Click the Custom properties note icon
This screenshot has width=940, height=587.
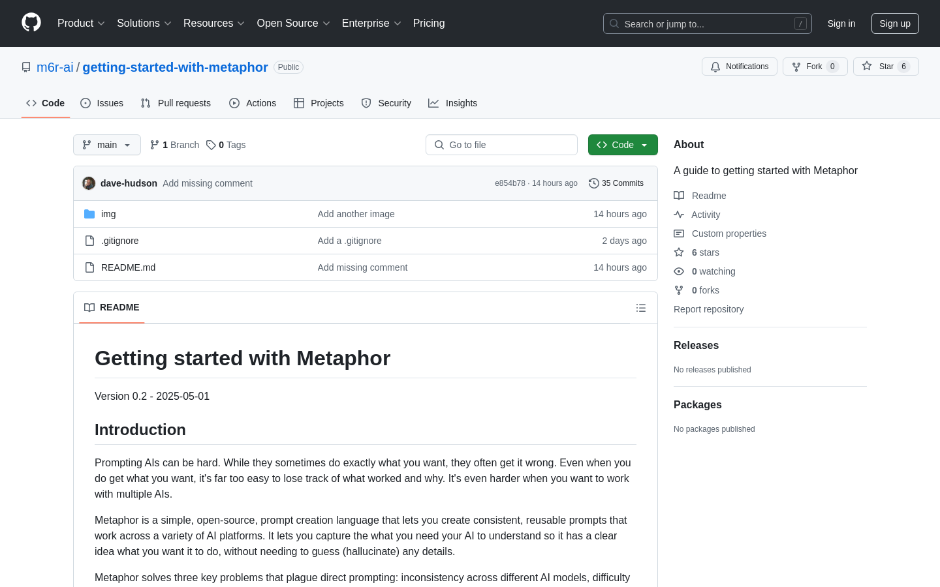coord(679,233)
